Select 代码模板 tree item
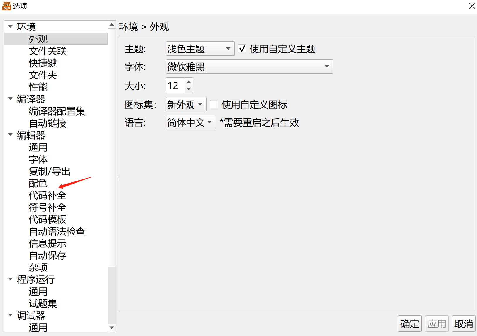This screenshot has height=336, width=477. [48, 219]
